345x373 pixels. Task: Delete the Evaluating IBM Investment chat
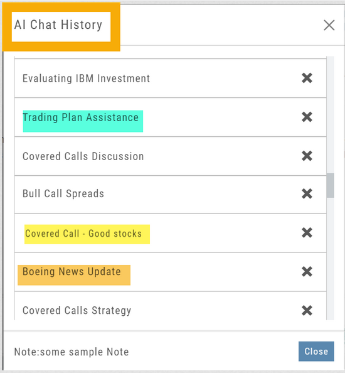point(307,78)
